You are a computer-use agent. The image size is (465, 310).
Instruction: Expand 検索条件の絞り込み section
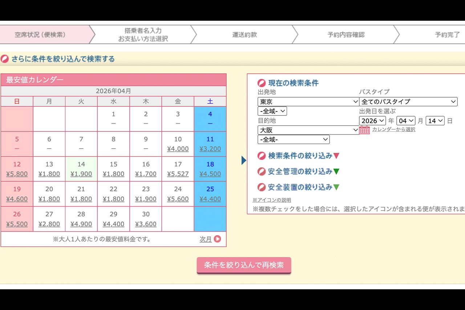click(298, 156)
